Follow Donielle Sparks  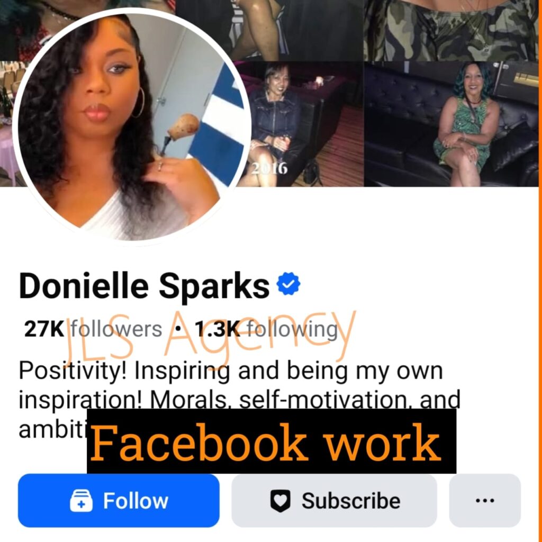119,501
